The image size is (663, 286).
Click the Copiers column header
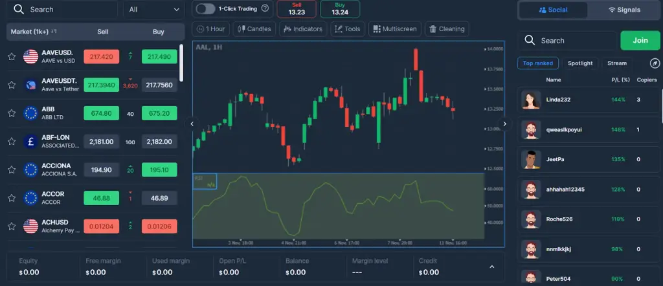(647, 80)
